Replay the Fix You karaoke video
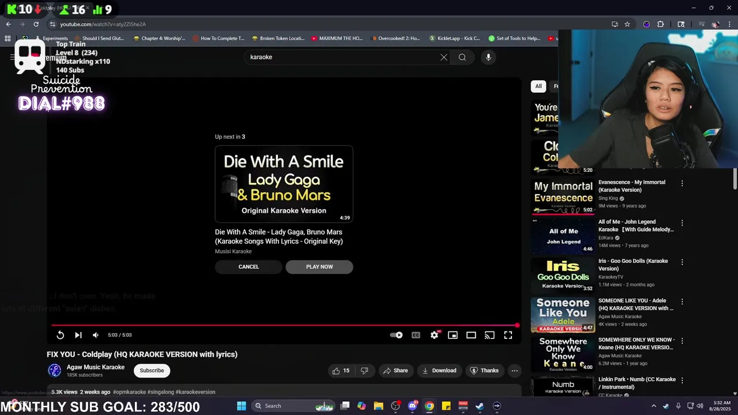Screen dimensions: 738x415 (60, 335)
